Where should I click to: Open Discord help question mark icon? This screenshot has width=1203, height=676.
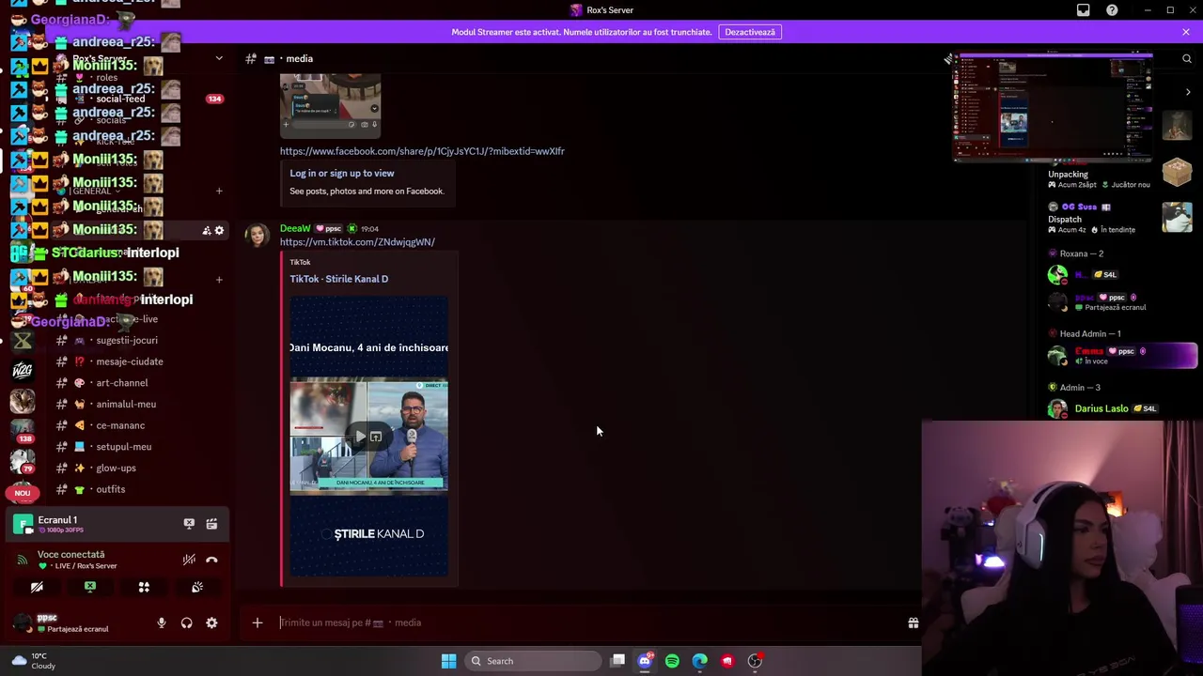[x=1112, y=10]
